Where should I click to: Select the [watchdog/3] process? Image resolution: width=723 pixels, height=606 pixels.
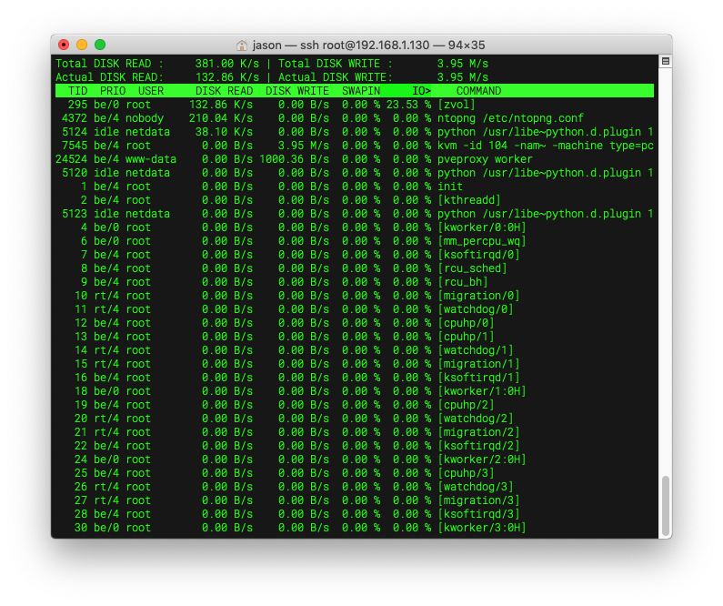[476, 487]
